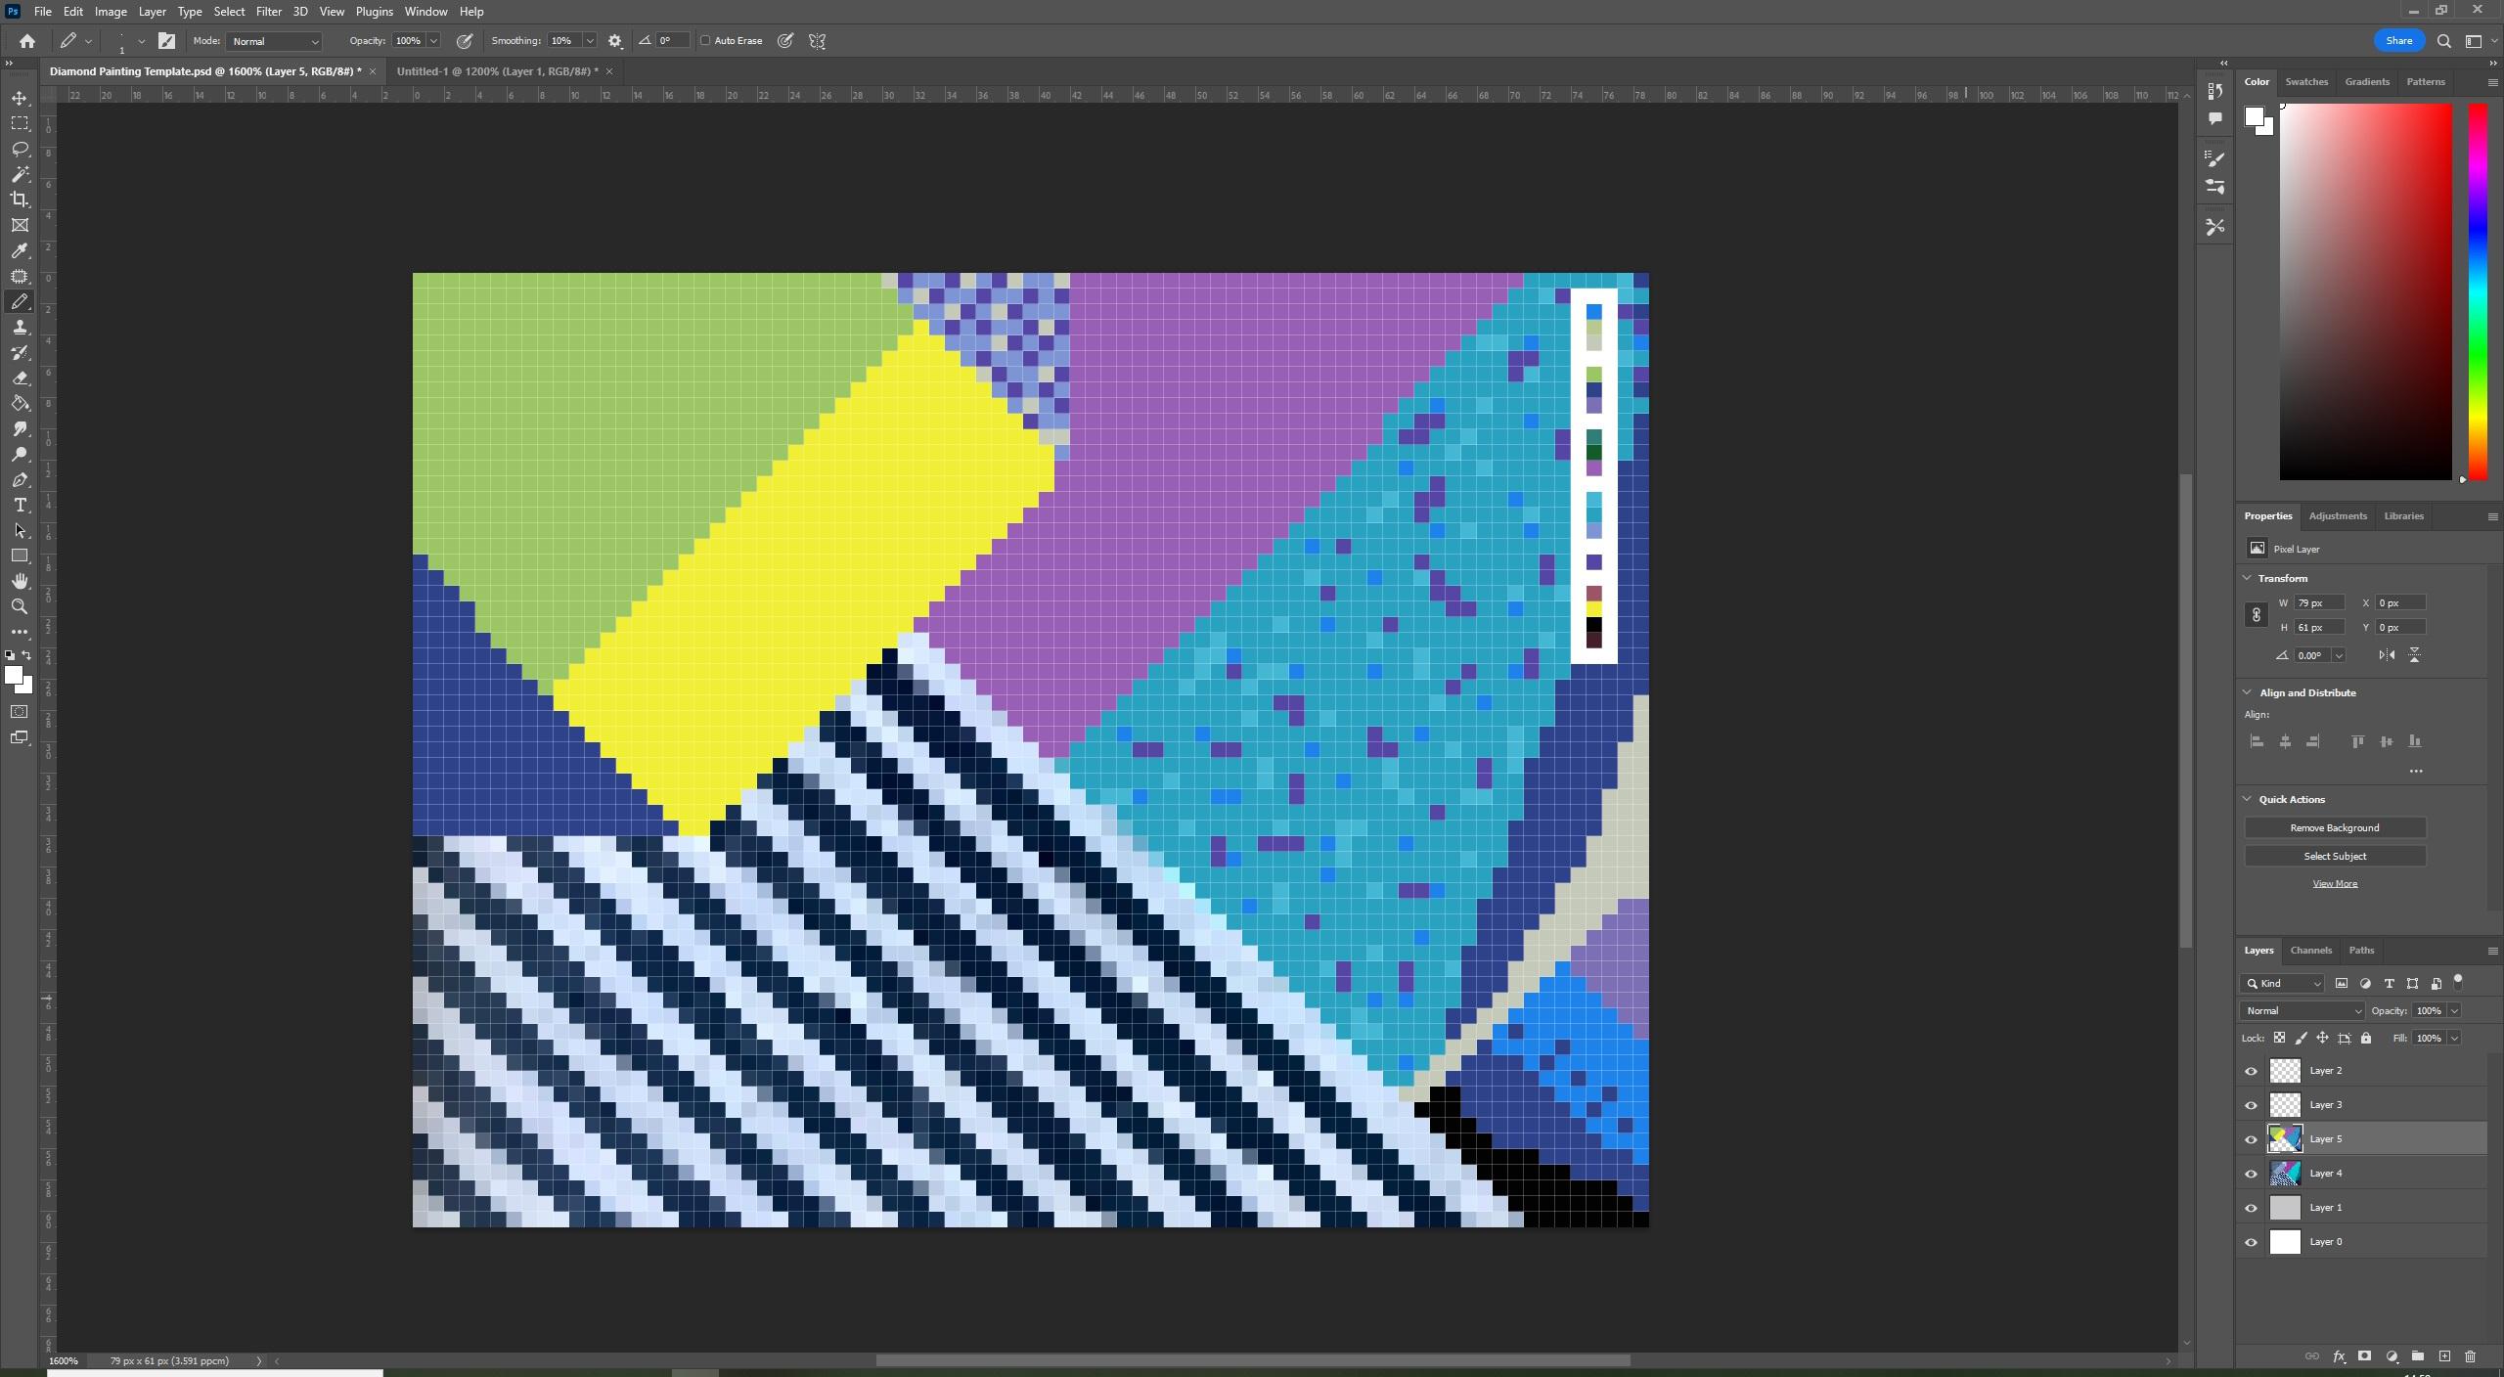Select the Pencil tool in the toolbar
This screenshot has height=1377, width=2504.
pos(20,301)
